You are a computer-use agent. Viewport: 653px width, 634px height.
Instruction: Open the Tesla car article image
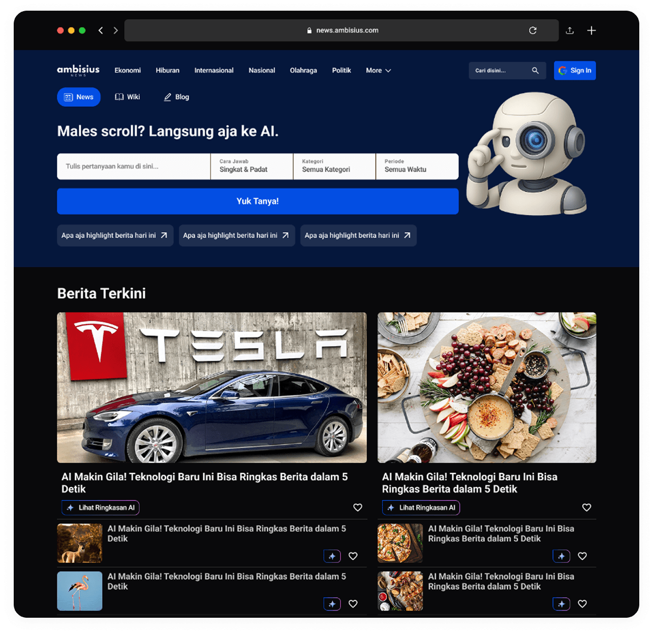coord(212,388)
